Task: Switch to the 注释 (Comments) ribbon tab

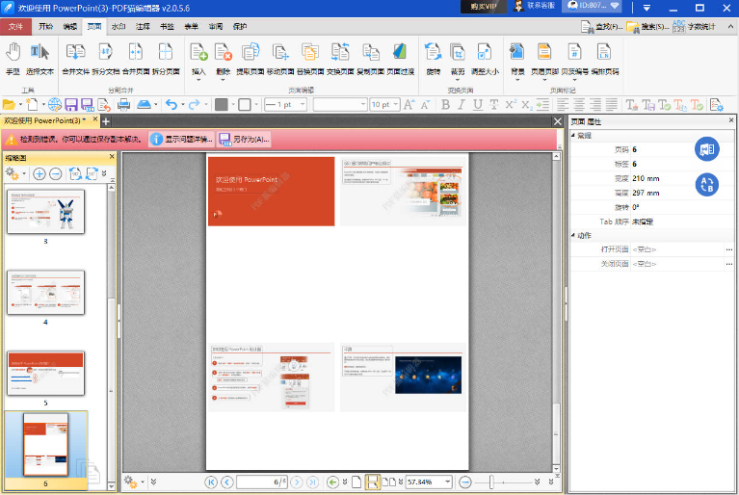Action: tap(143, 26)
